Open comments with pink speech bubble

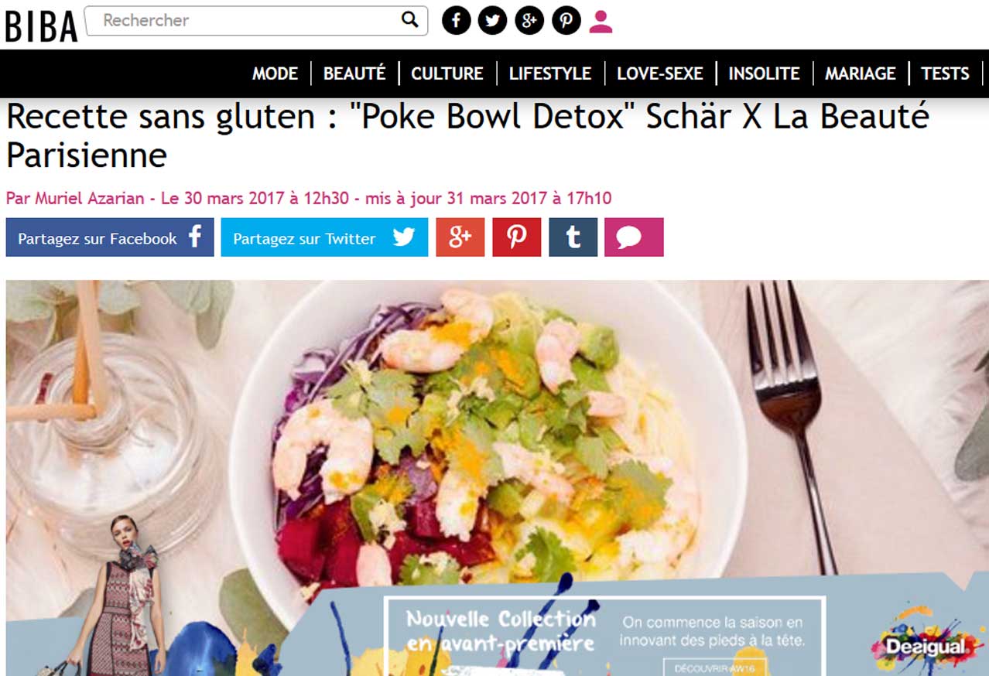coord(634,237)
